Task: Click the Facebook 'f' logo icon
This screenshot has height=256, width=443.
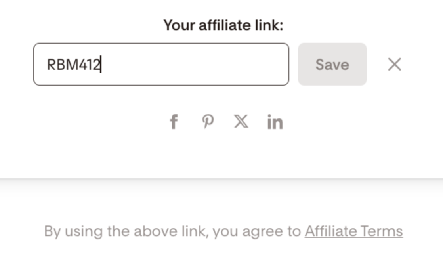Action: pos(174,122)
